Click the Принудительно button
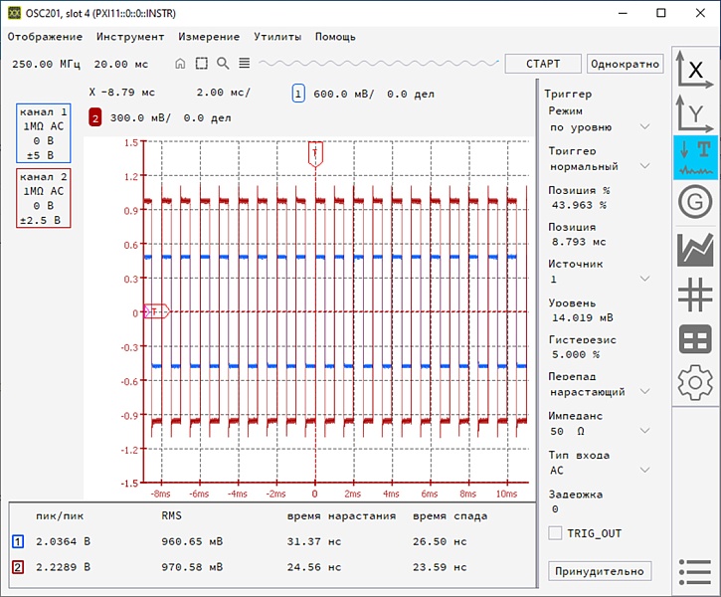The image size is (721, 597). tap(600, 571)
